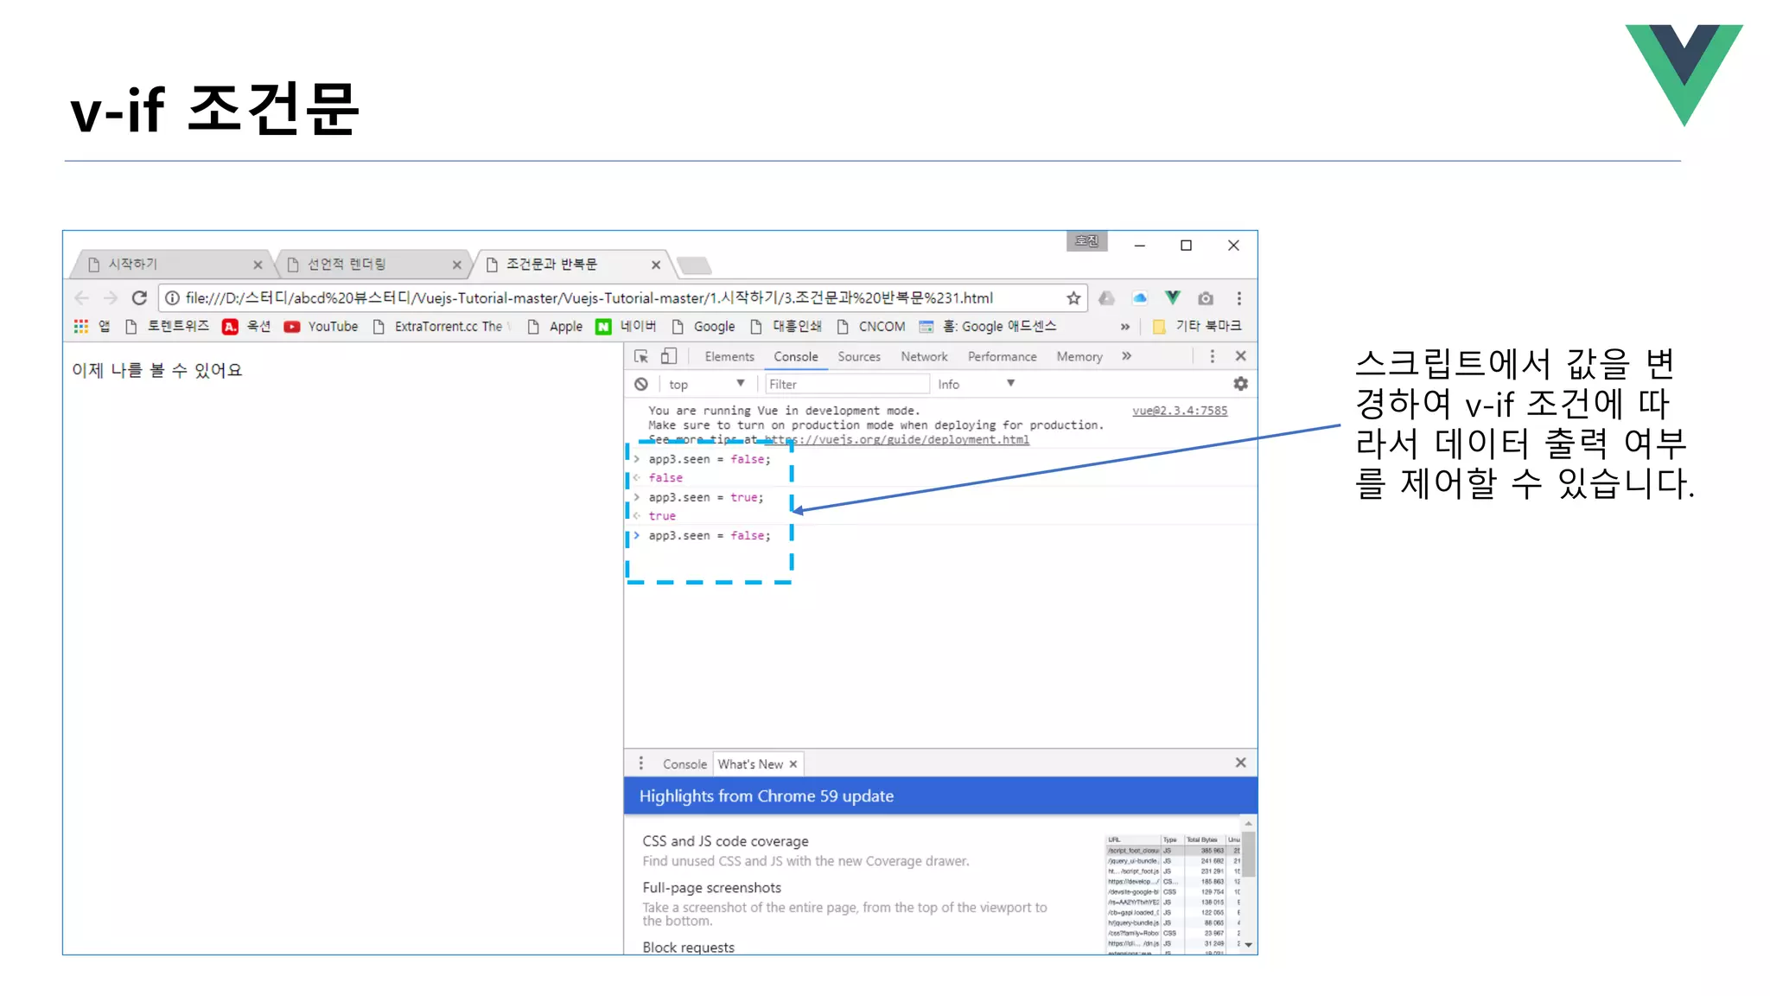This screenshot has height=996, width=1770.
Task: Select the inspect element picker icon
Action: 641,356
